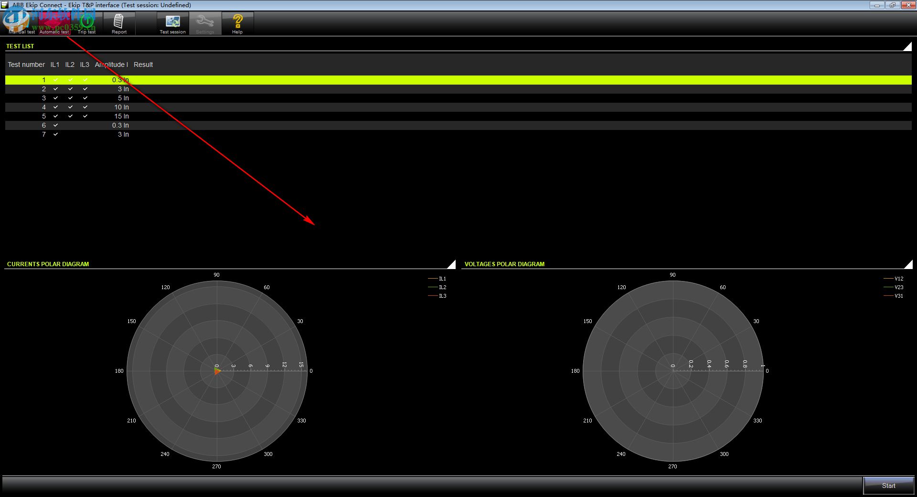This screenshot has height=497, width=917.
Task: Click the IL1 legend entry in currents diagram
Action: [x=437, y=279]
